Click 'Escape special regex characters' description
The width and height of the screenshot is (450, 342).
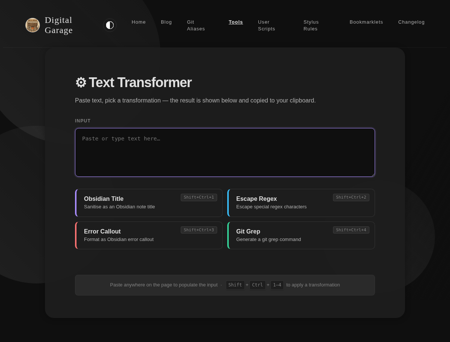(271, 207)
